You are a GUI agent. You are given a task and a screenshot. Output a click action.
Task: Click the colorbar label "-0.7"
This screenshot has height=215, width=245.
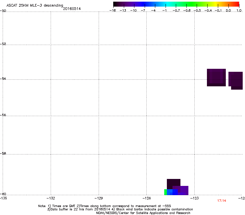point(176,11)
